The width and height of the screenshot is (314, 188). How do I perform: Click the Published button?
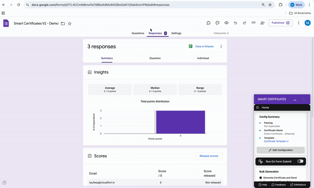coord(280,23)
